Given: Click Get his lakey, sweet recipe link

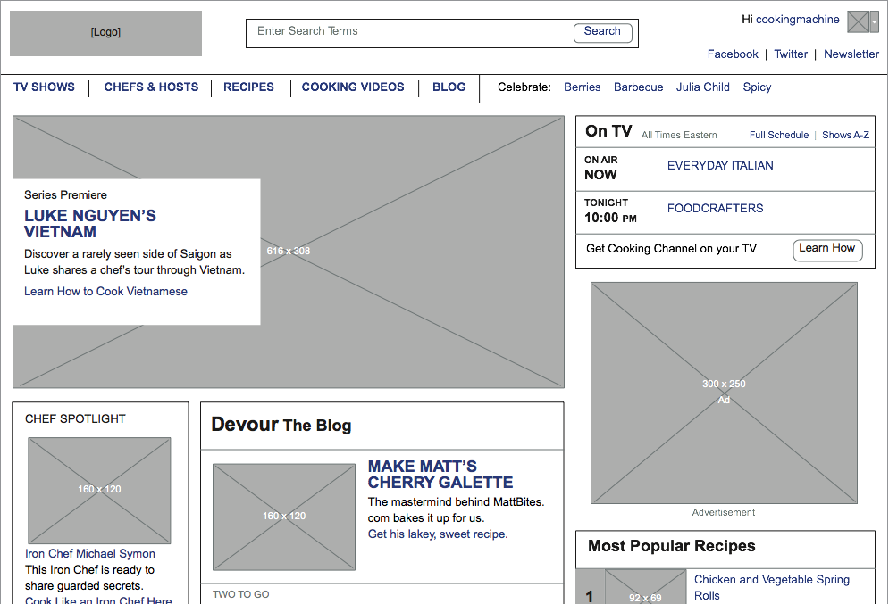Looking at the screenshot, I should click(x=438, y=534).
